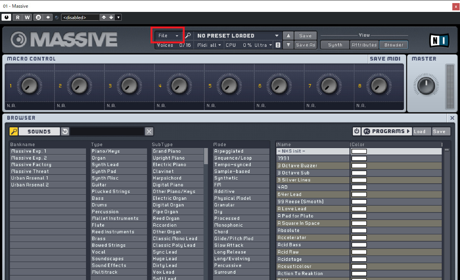460x280 pixels.
Task: Click the SubType list scrollbar
Action: [206, 156]
